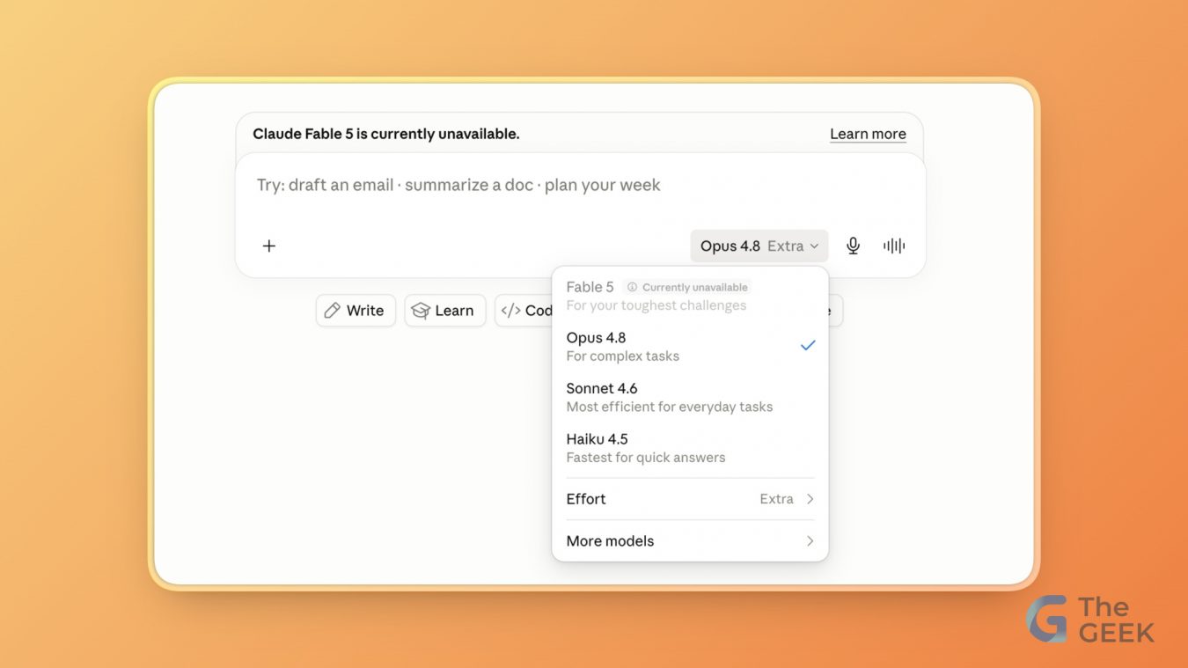This screenshot has width=1188, height=668.
Task: Click the Code suggestion button
Action: pos(525,311)
